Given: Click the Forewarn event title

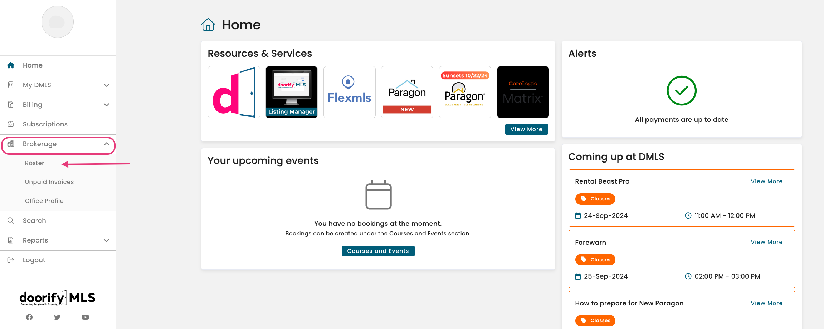Looking at the screenshot, I should click(590, 243).
